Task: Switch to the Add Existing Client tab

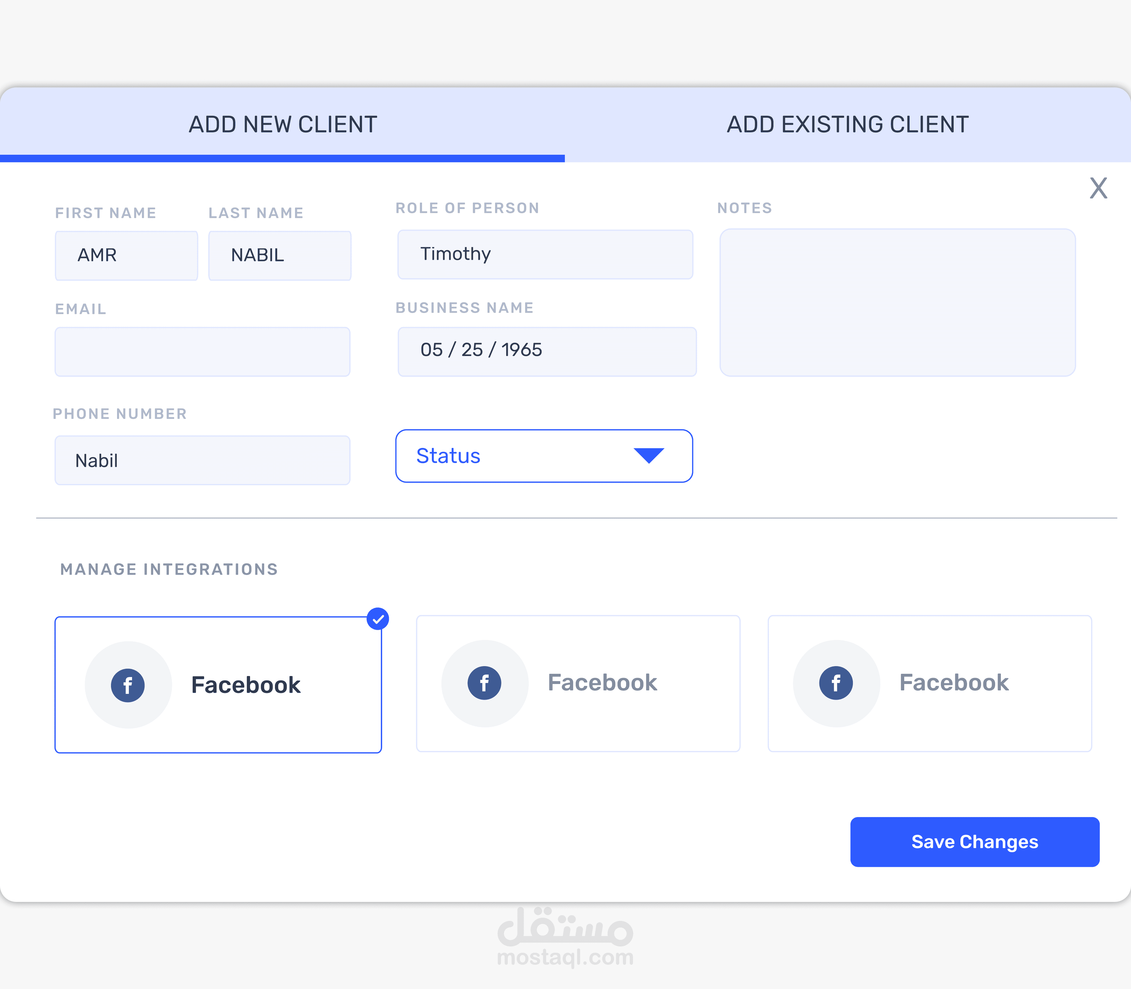Action: click(847, 125)
